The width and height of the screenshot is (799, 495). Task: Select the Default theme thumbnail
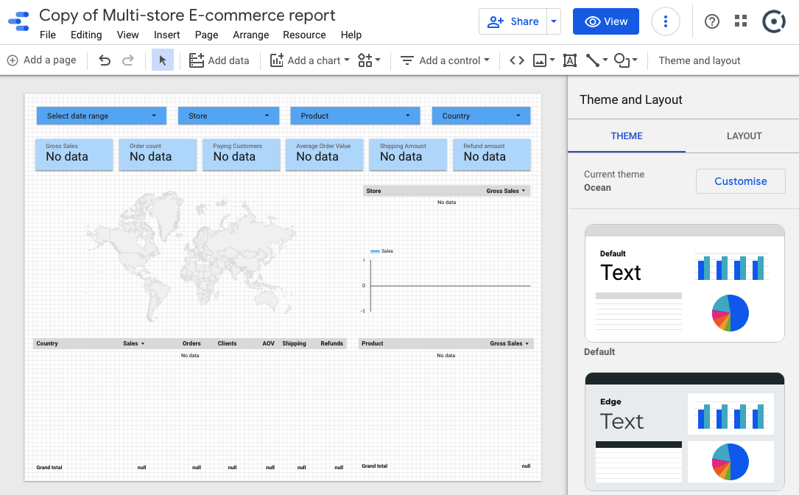684,283
